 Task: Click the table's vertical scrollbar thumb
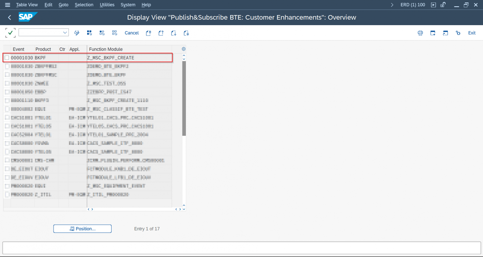click(x=184, y=98)
